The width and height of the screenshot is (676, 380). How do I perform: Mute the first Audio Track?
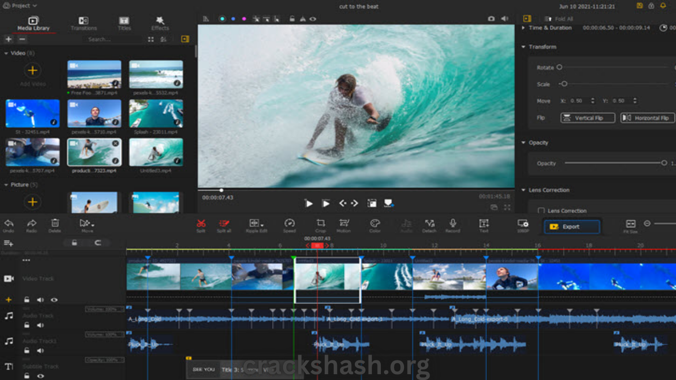click(40, 325)
